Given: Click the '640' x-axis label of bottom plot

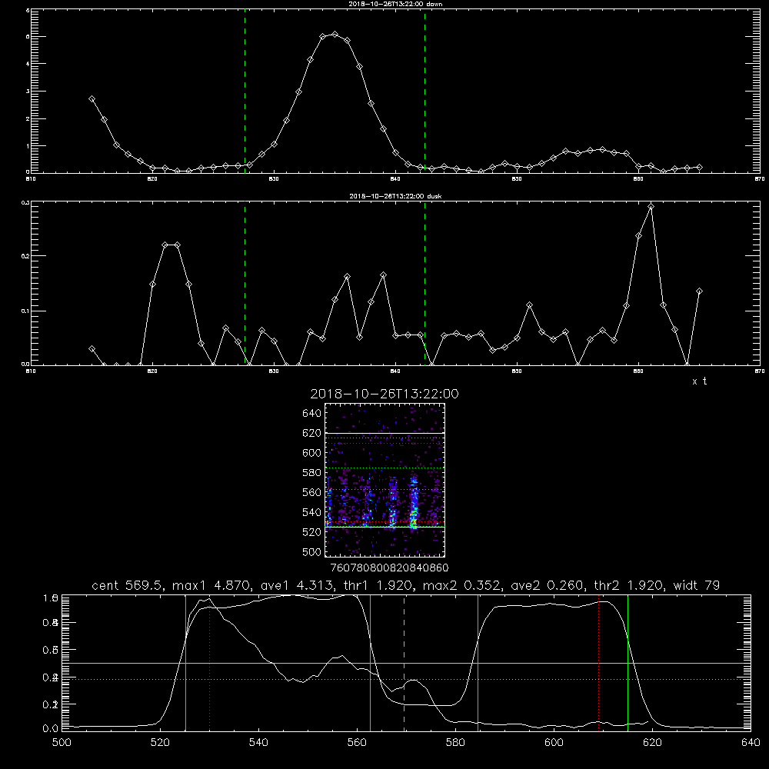Looking at the screenshot, I should (x=751, y=743).
